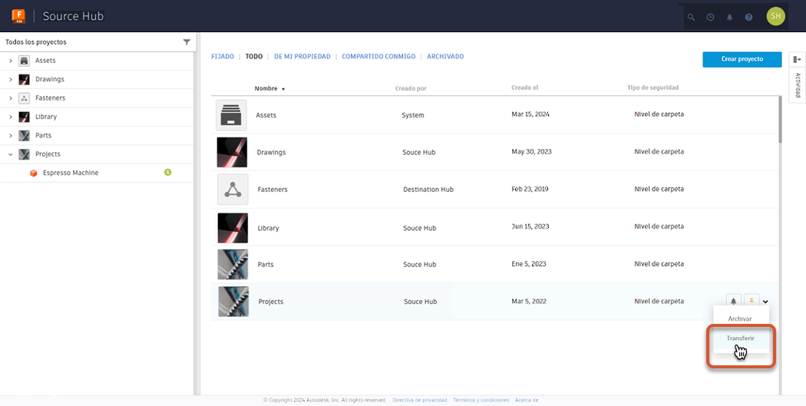
Task: Open the Library project thumbnail
Action: tap(233, 228)
